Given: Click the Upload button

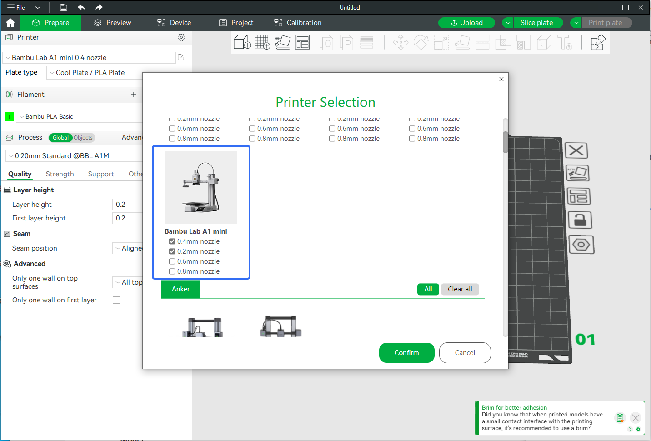Looking at the screenshot, I should (x=467, y=23).
